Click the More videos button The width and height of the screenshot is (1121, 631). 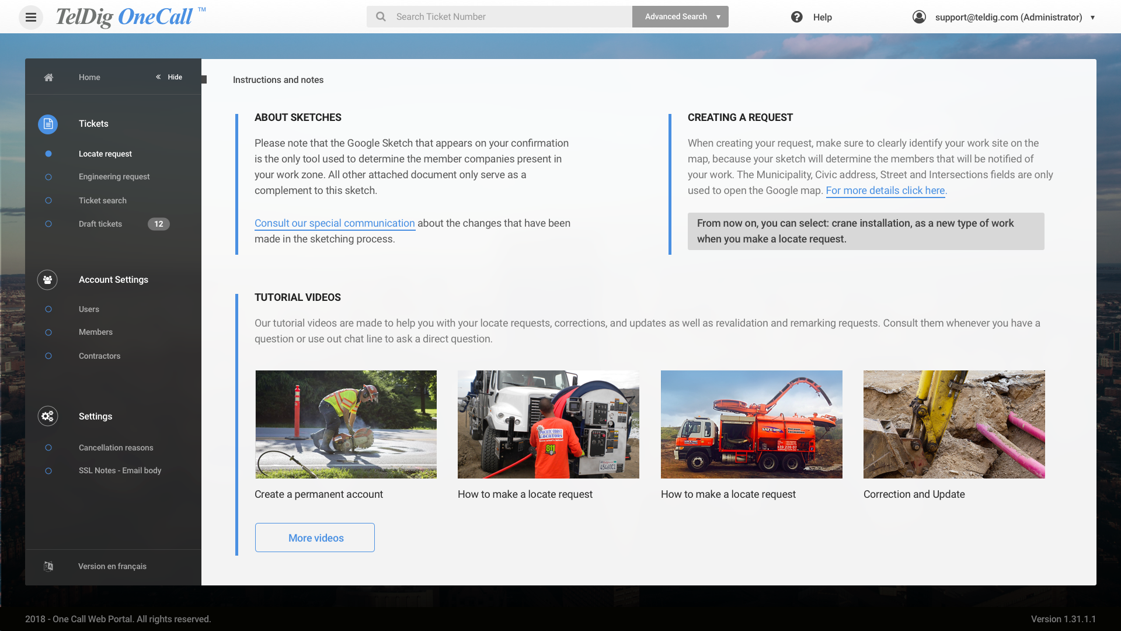(x=315, y=538)
